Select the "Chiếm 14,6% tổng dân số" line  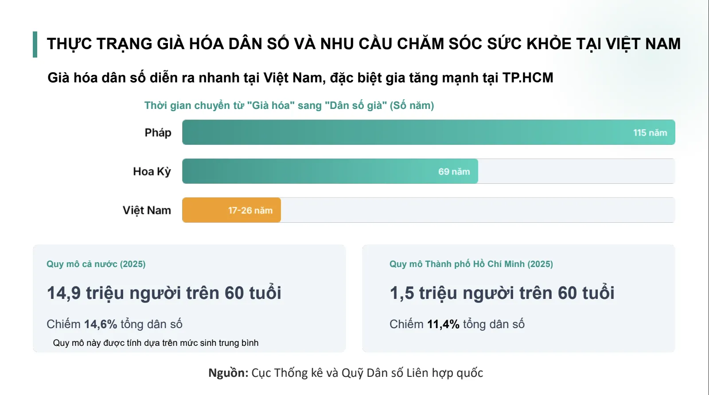click(x=114, y=324)
